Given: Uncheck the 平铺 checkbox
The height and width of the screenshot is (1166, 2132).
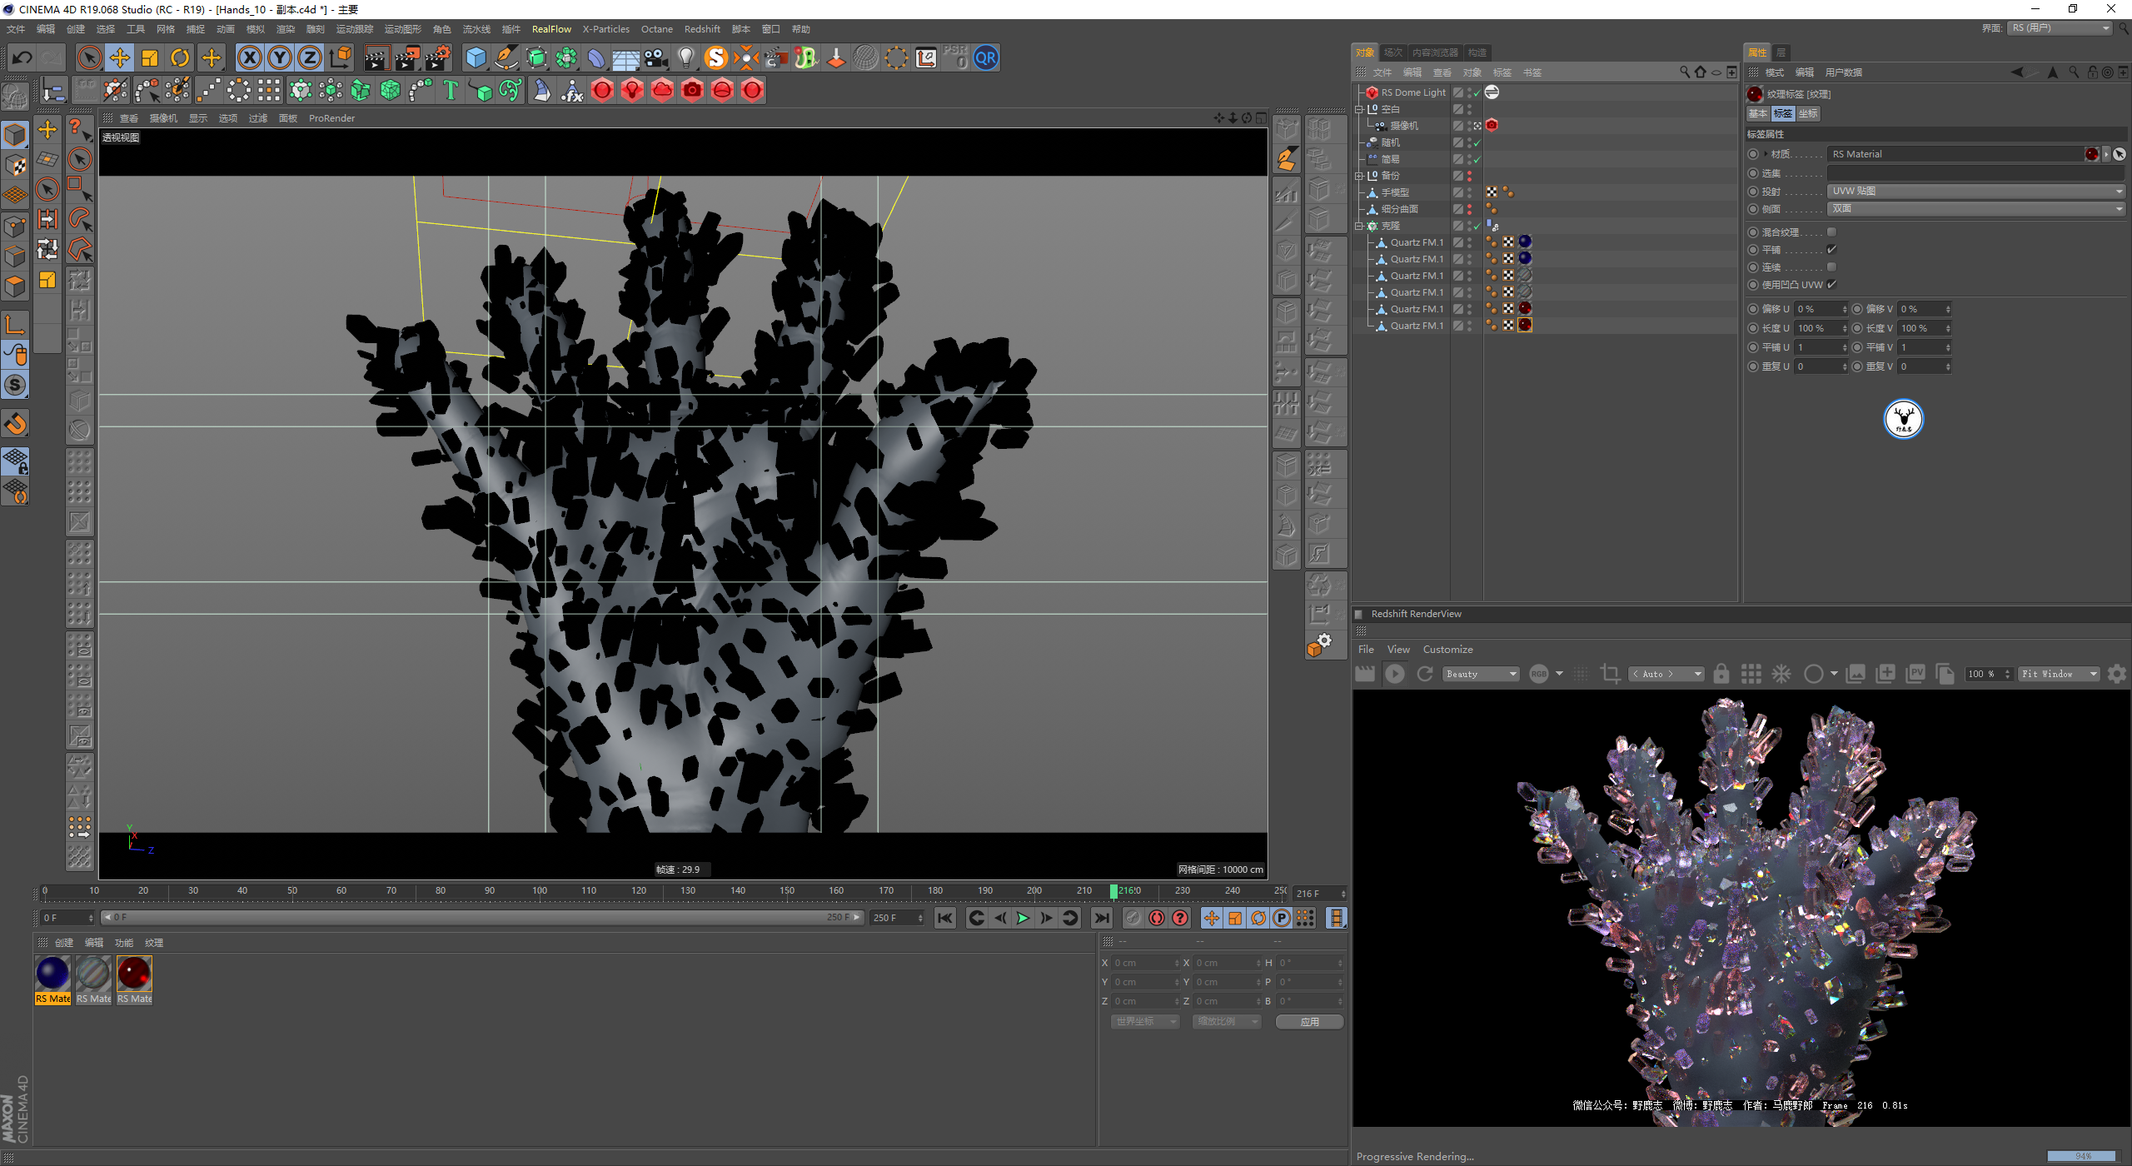Looking at the screenshot, I should tap(1831, 250).
